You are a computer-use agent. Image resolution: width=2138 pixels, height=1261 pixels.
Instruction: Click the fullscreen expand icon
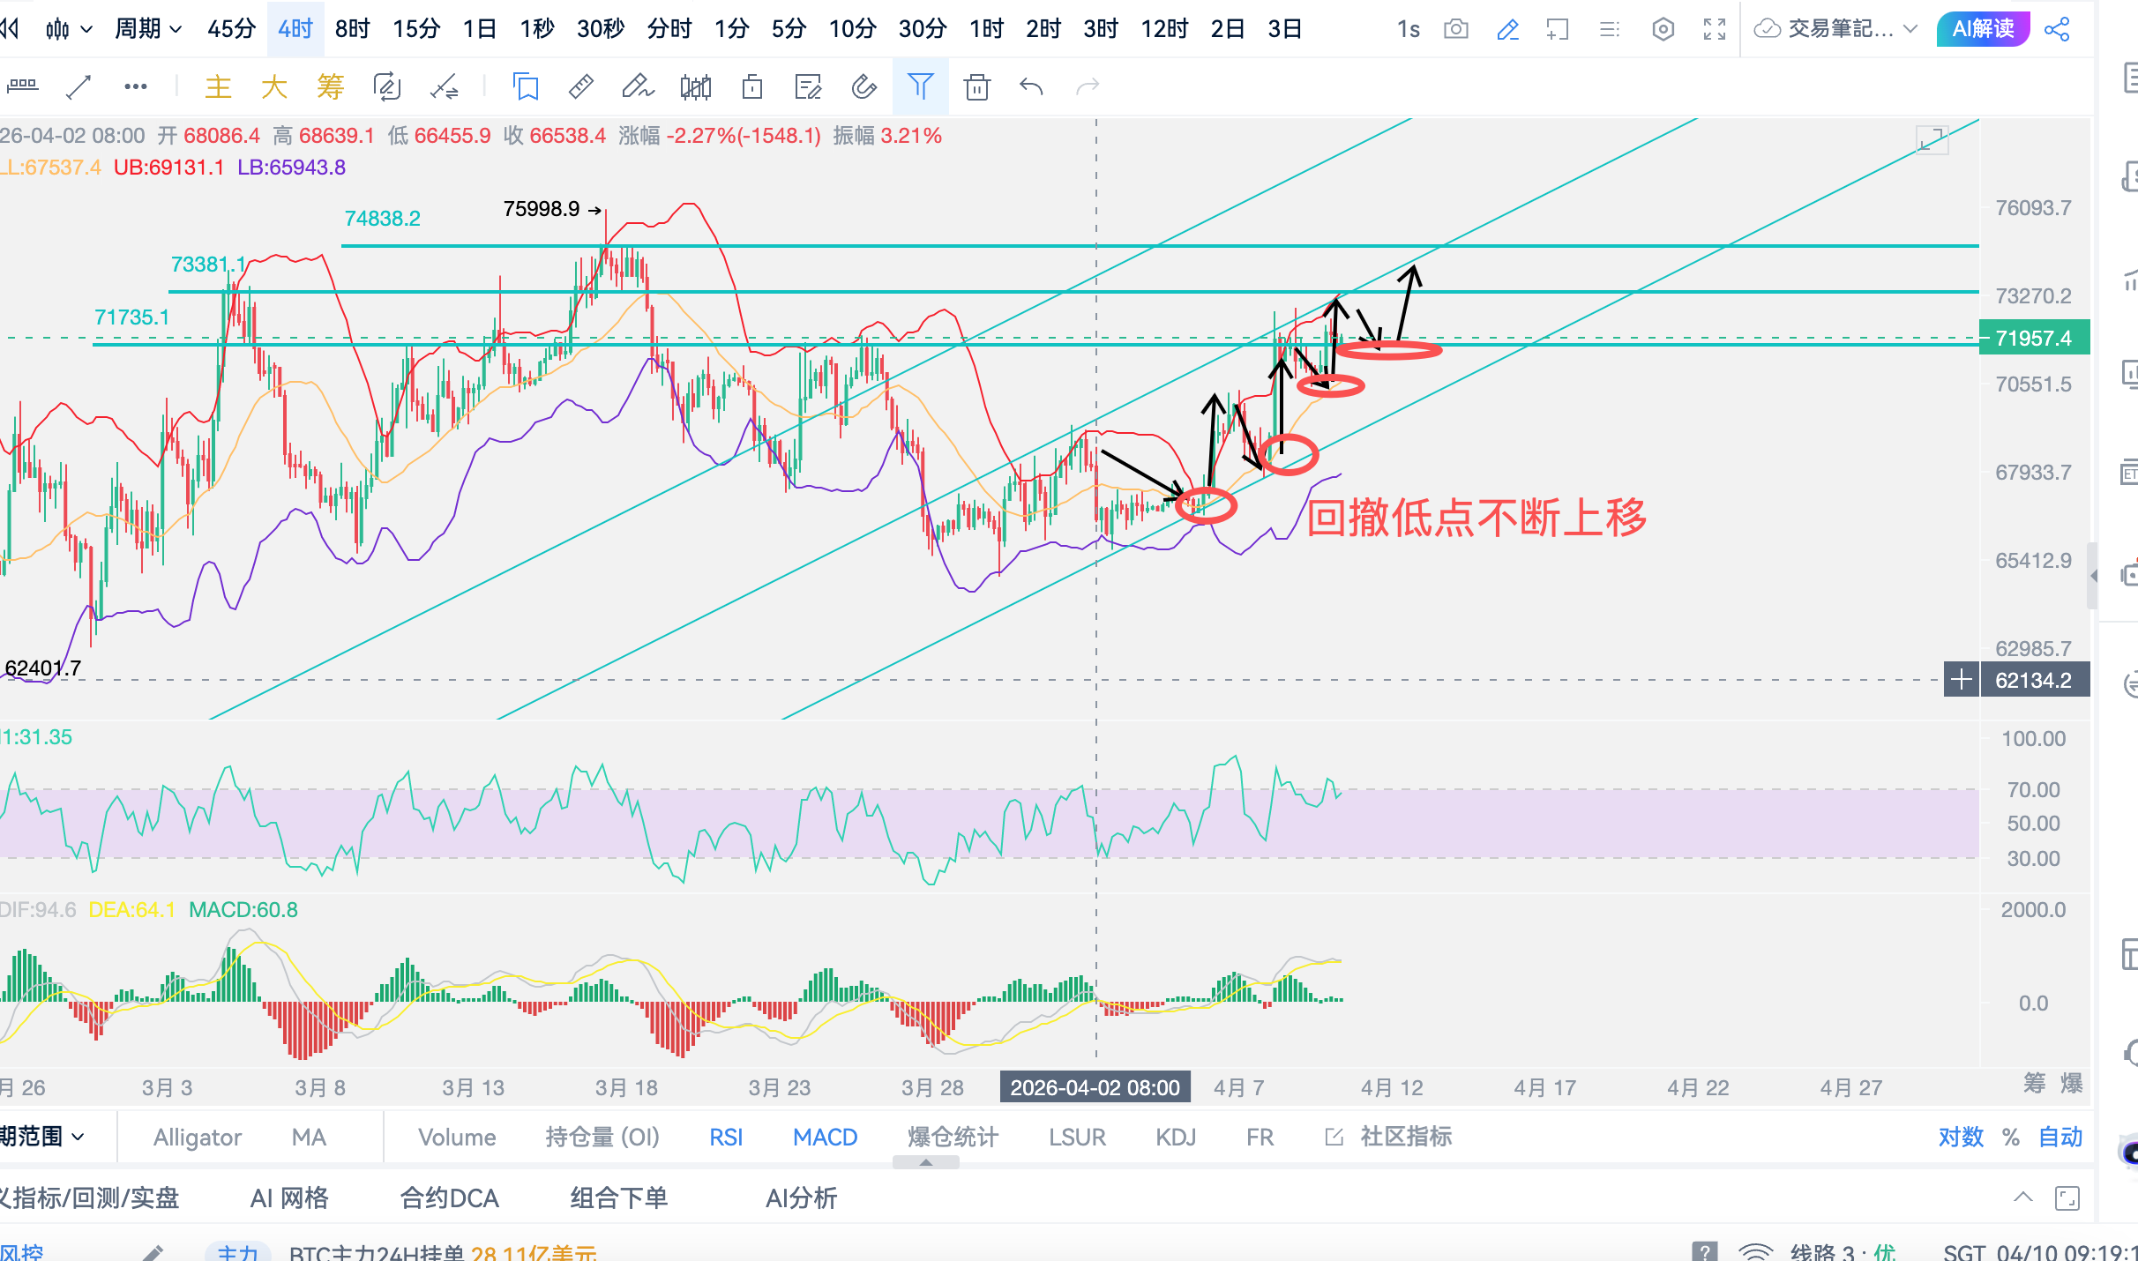1714,29
